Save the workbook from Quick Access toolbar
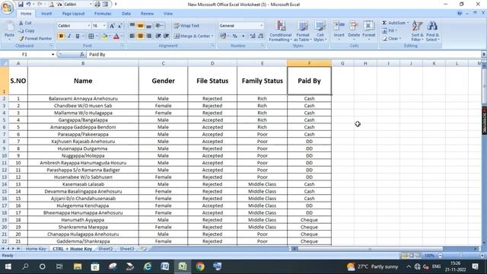The image size is (487, 274). tap(21, 5)
